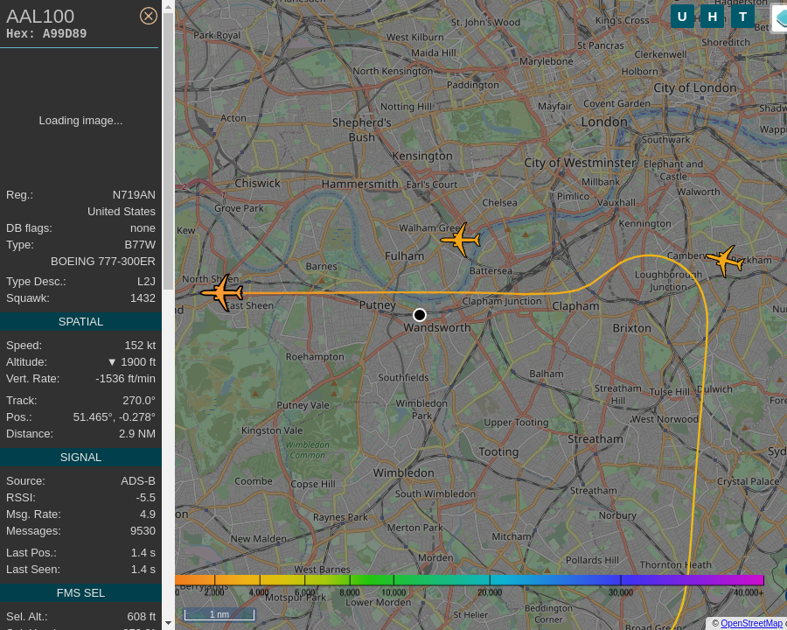Click the Messages count 9530
The width and height of the screenshot is (787, 630).
click(143, 530)
